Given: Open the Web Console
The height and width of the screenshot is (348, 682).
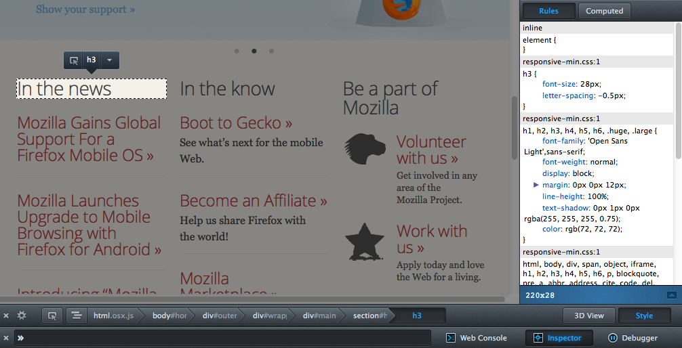Looking at the screenshot, I should (477, 338).
